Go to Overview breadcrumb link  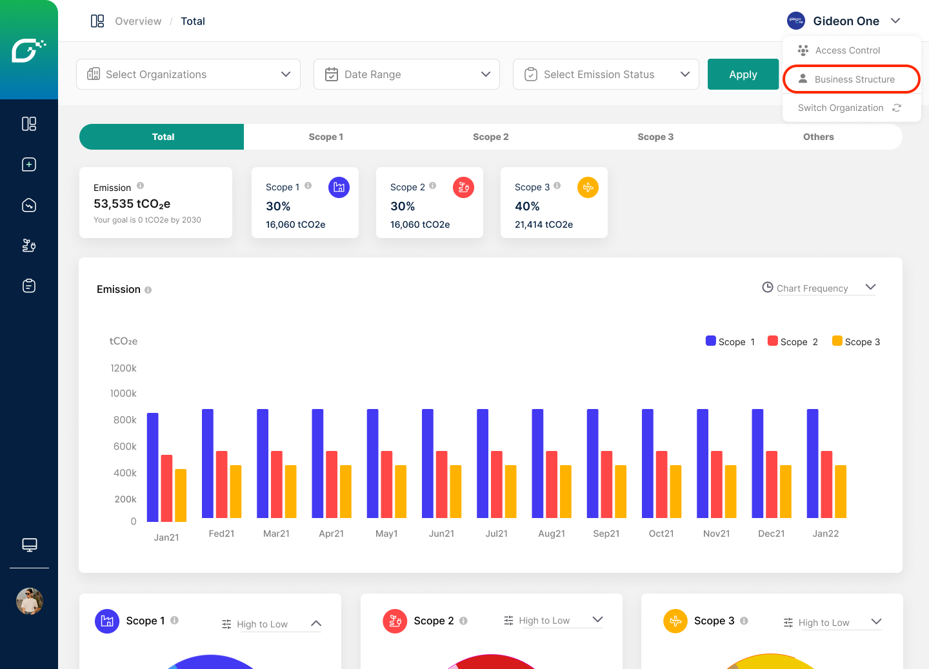pyautogui.click(x=138, y=21)
